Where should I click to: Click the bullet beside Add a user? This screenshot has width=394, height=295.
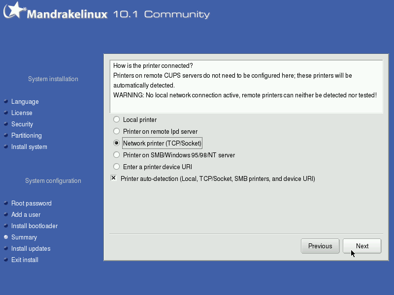tap(6, 214)
